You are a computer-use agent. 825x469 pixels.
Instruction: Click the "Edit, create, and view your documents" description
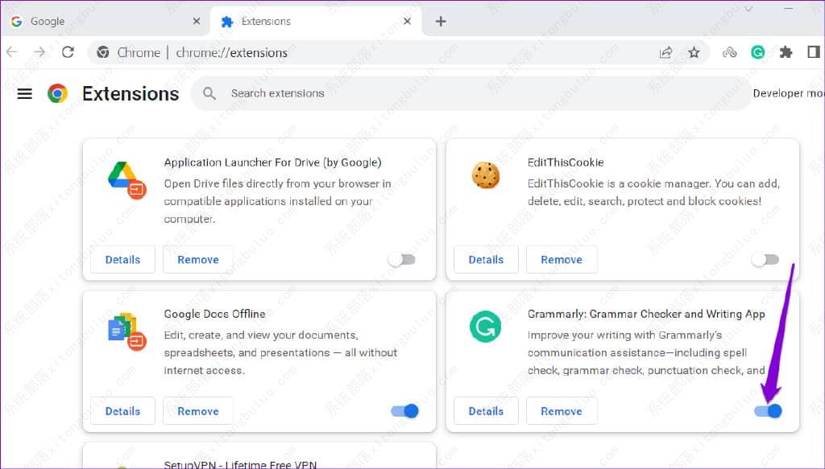point(280,352)
